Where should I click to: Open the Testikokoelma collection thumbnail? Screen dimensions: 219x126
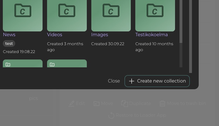(155, 16)
